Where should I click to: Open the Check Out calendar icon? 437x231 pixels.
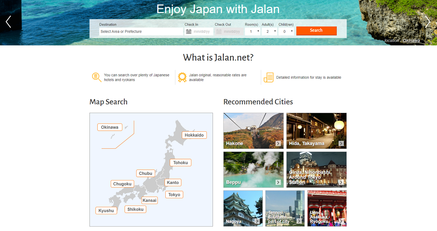219,32
